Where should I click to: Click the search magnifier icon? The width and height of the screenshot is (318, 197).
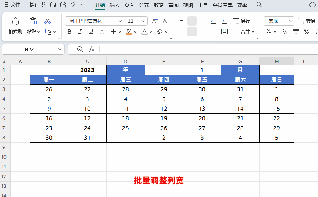point(259,5)
